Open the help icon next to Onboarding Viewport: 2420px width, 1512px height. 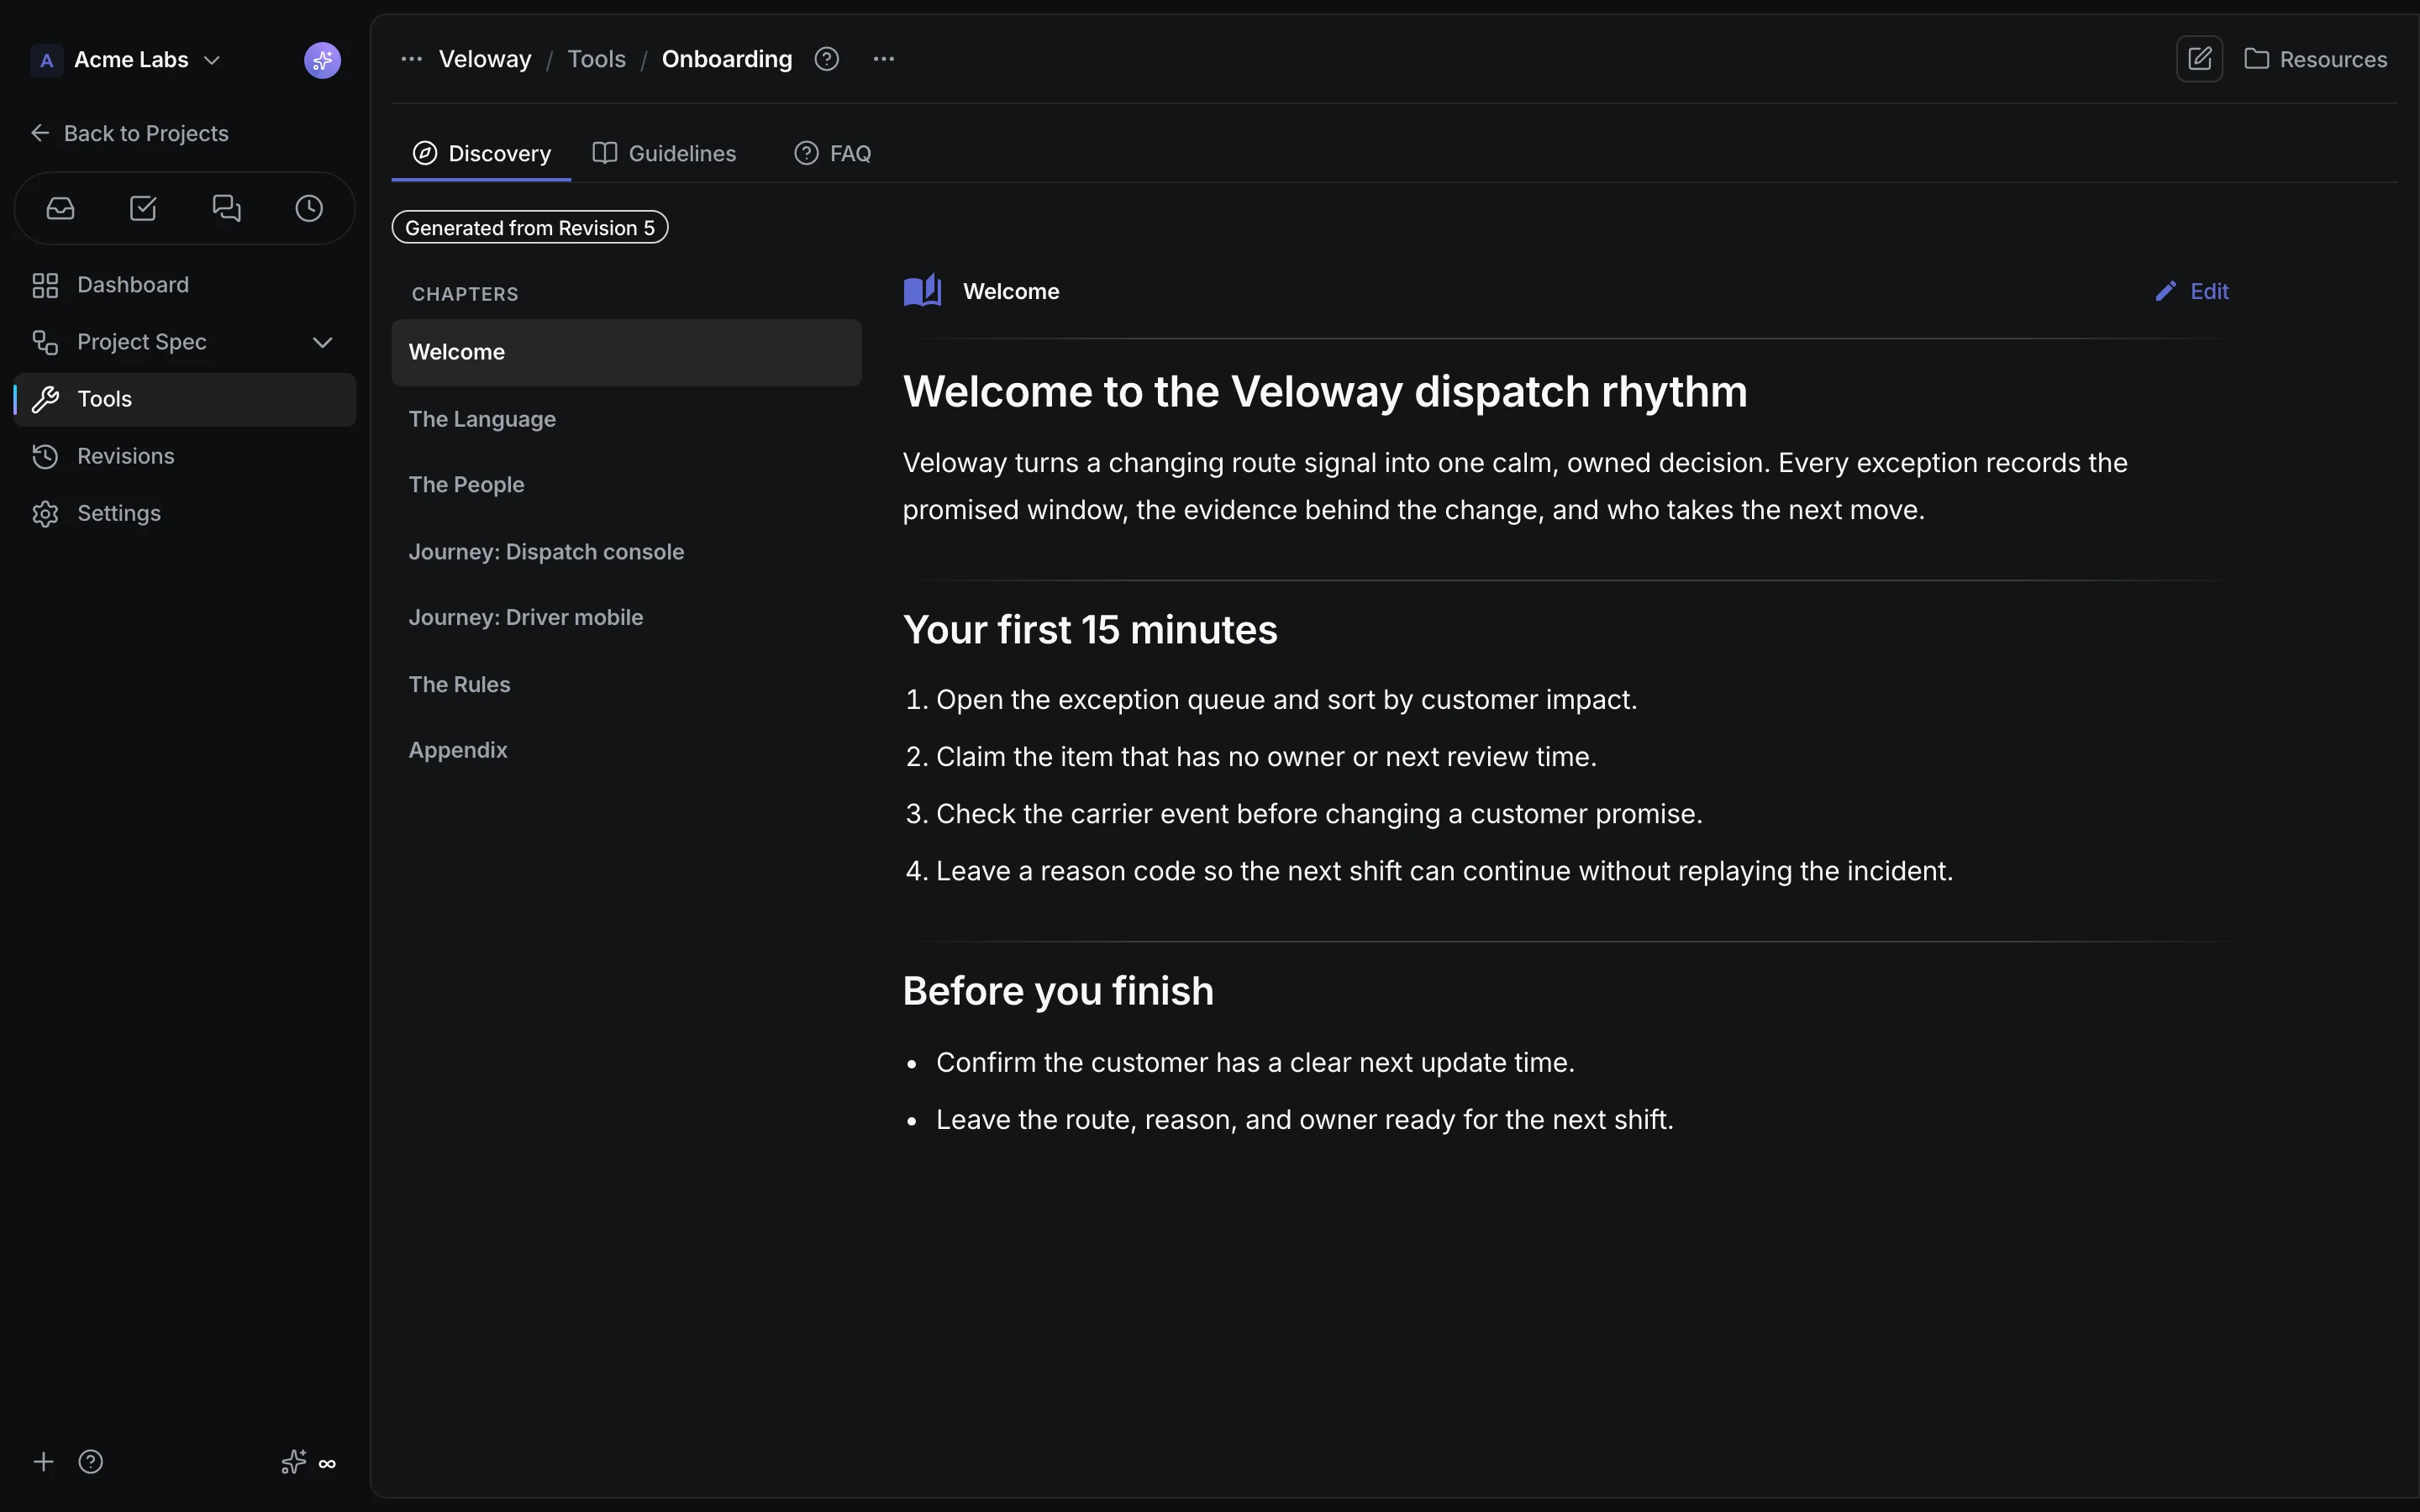click(x=826, y=59)
